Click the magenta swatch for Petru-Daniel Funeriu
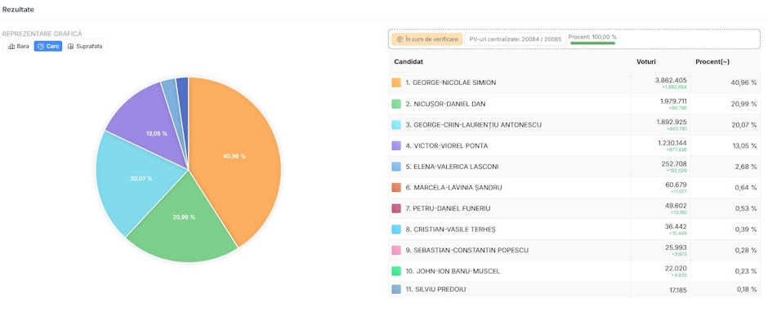Viewport: 768px width, 312px height. pyautogui.click(x=396, y=208)
